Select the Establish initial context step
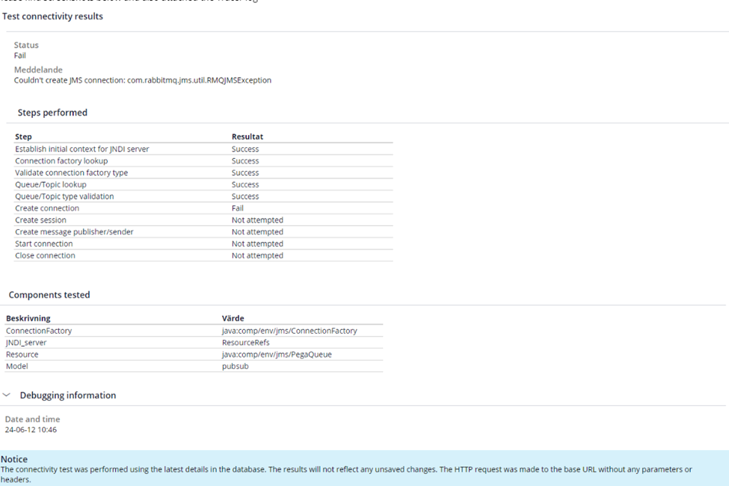Image resolution: width=729 pixels, height=486 pixels. pyautogui.click(x=81, y=149)
